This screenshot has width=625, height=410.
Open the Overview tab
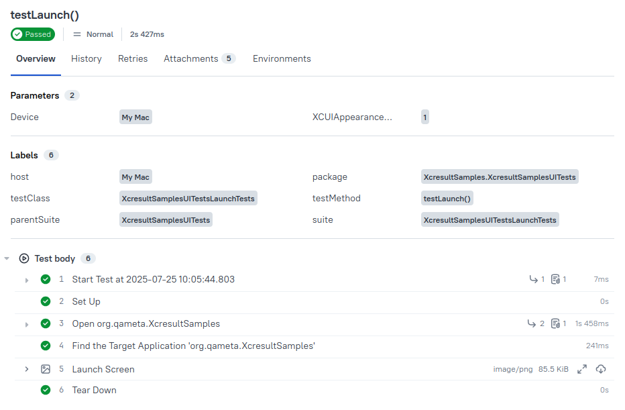click(36, 58)
